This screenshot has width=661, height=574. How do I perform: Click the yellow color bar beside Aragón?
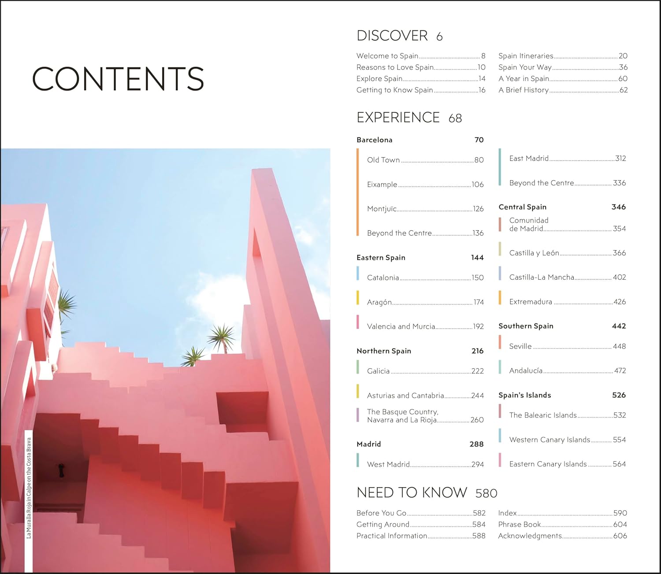(358, 298)
